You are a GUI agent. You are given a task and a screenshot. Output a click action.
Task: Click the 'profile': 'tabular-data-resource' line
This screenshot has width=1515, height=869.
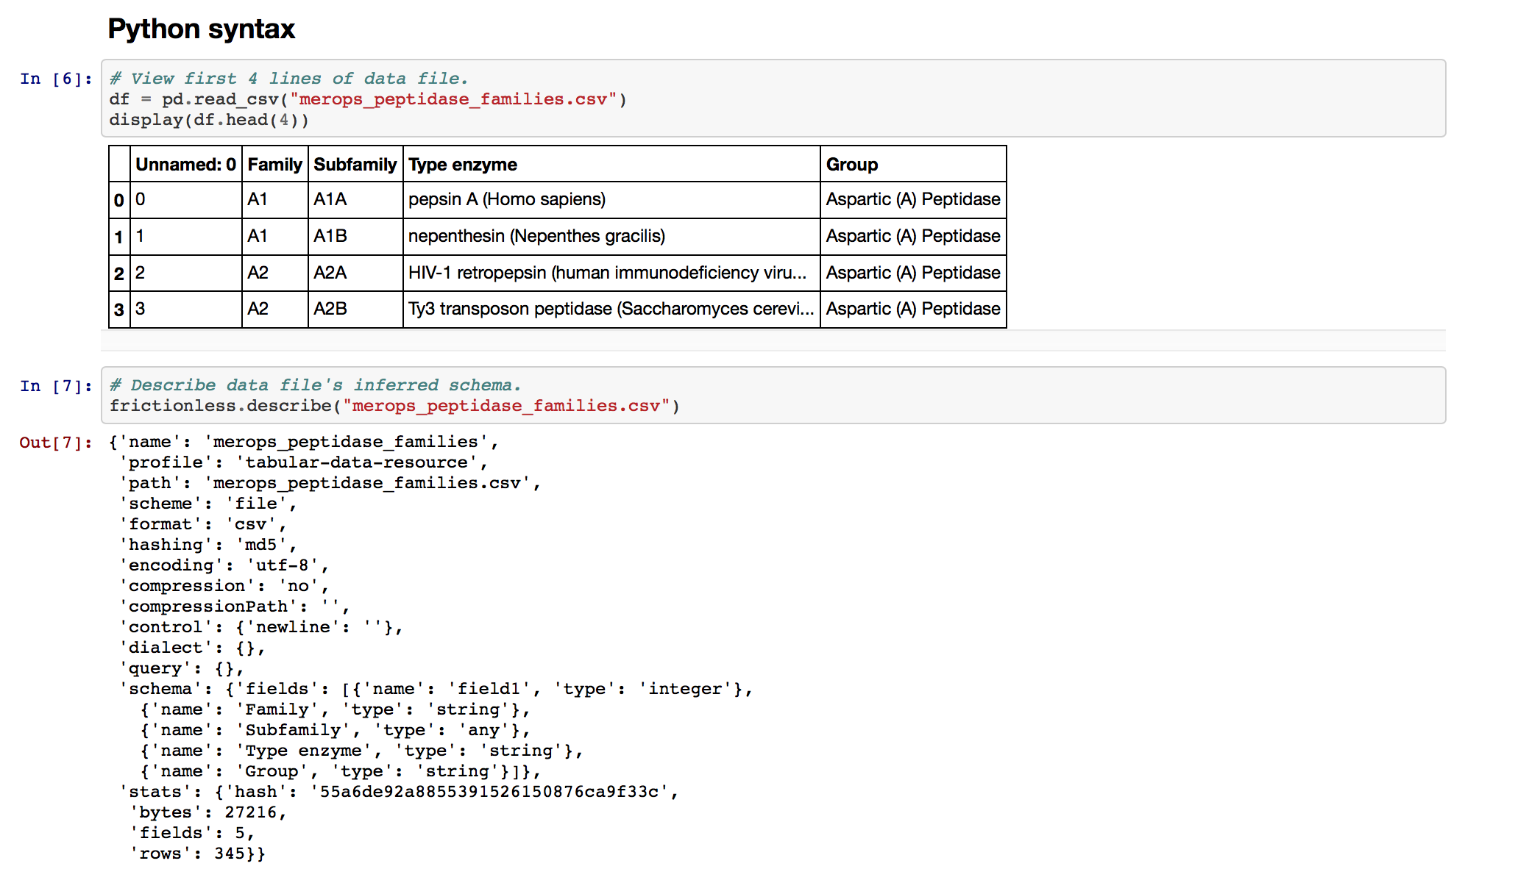pyautogui.click(x=304, y=462)
